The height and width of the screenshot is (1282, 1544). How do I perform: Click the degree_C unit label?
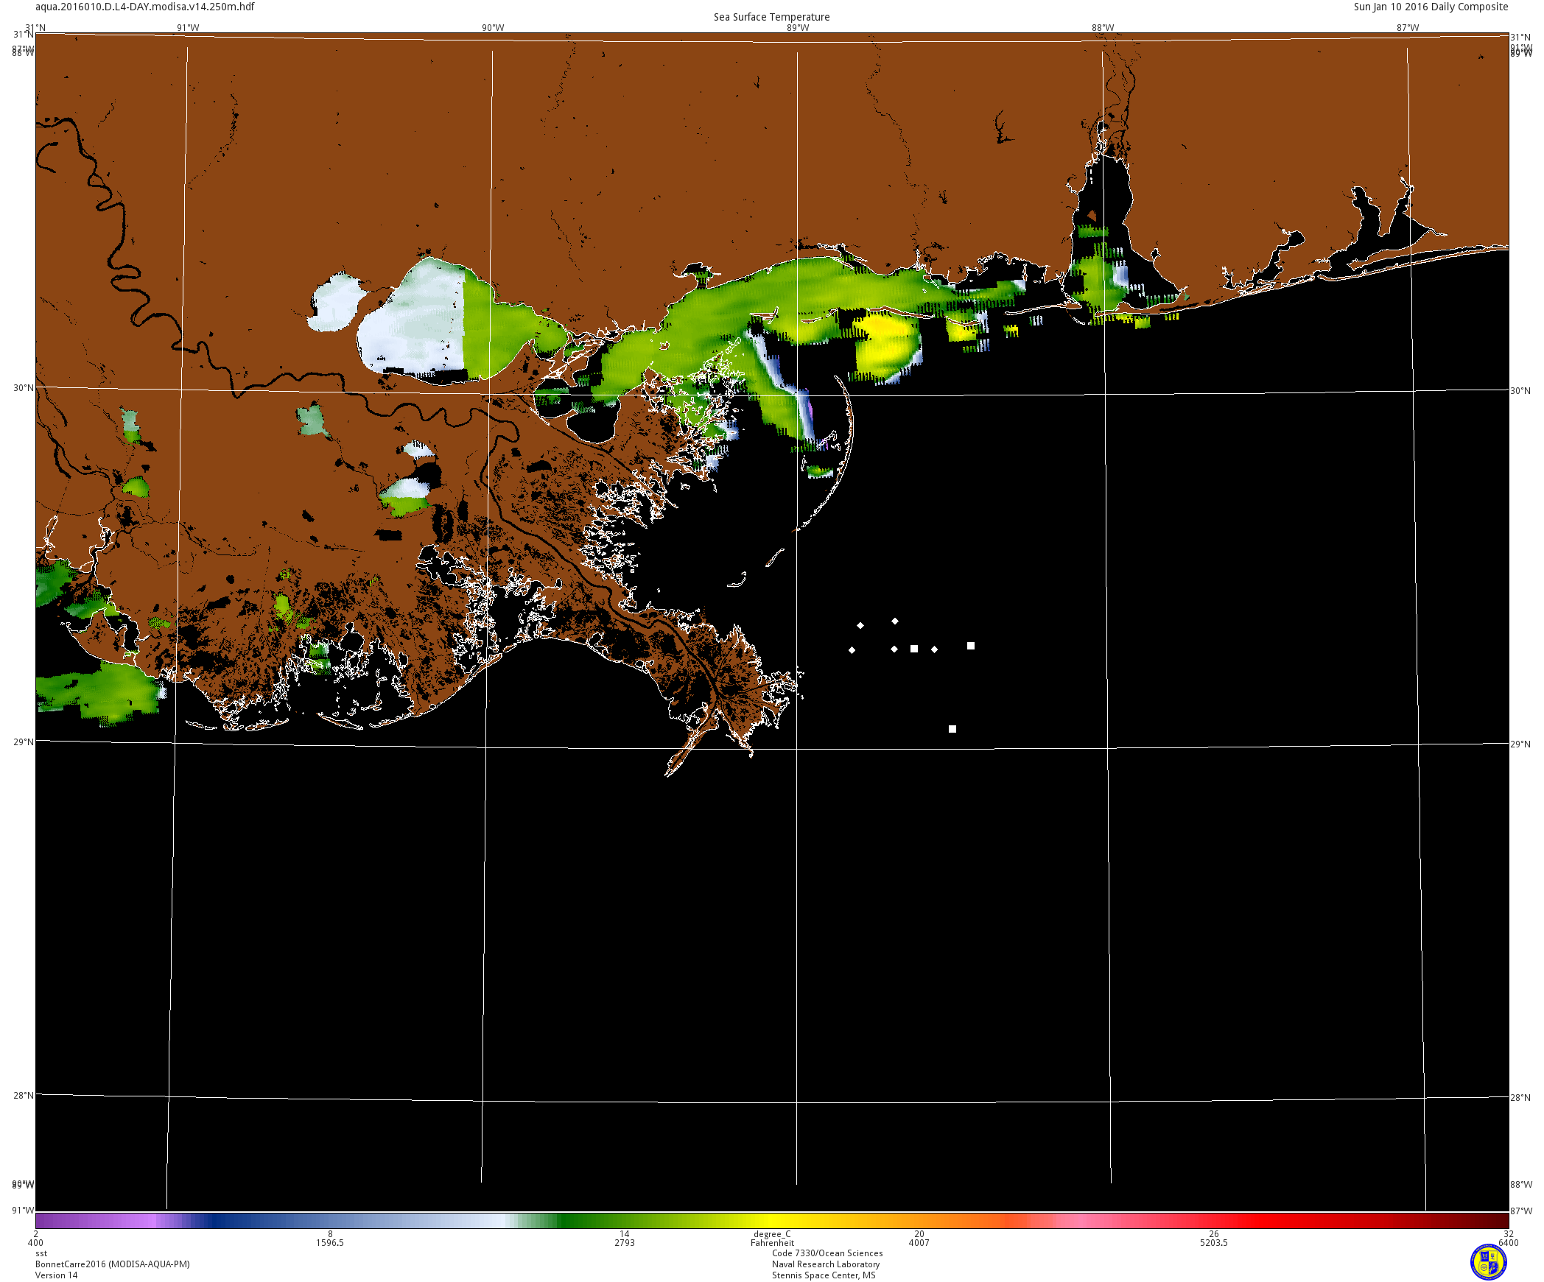[772, 1234]
